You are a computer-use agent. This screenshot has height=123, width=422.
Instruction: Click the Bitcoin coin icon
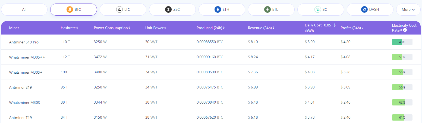coord(70,10)
